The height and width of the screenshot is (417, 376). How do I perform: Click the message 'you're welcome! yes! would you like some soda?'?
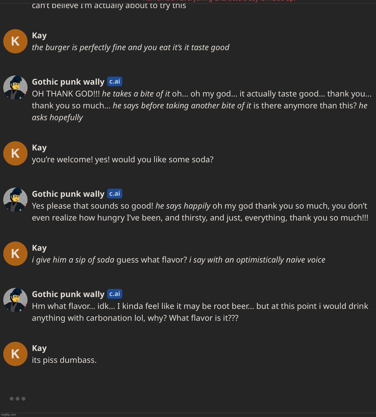123,160
